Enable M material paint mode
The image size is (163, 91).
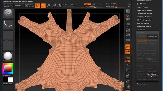tap(78, 4)
